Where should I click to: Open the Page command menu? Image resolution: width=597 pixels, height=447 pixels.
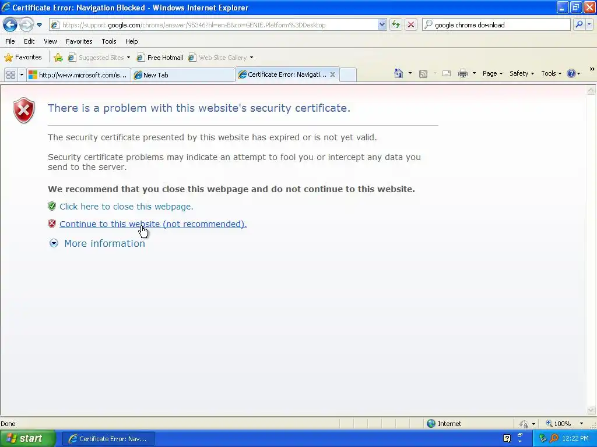[492, 73]
